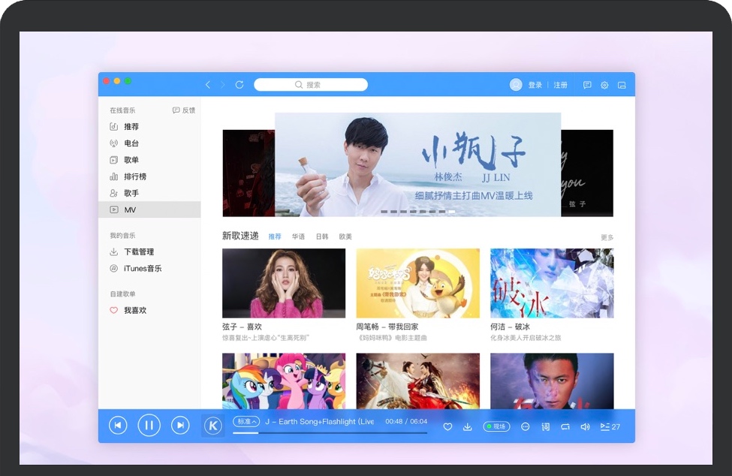Open the more options ellipsis in player
This screenshot has width=732, height=476.
pyautogui.click(x=526, y=426)
